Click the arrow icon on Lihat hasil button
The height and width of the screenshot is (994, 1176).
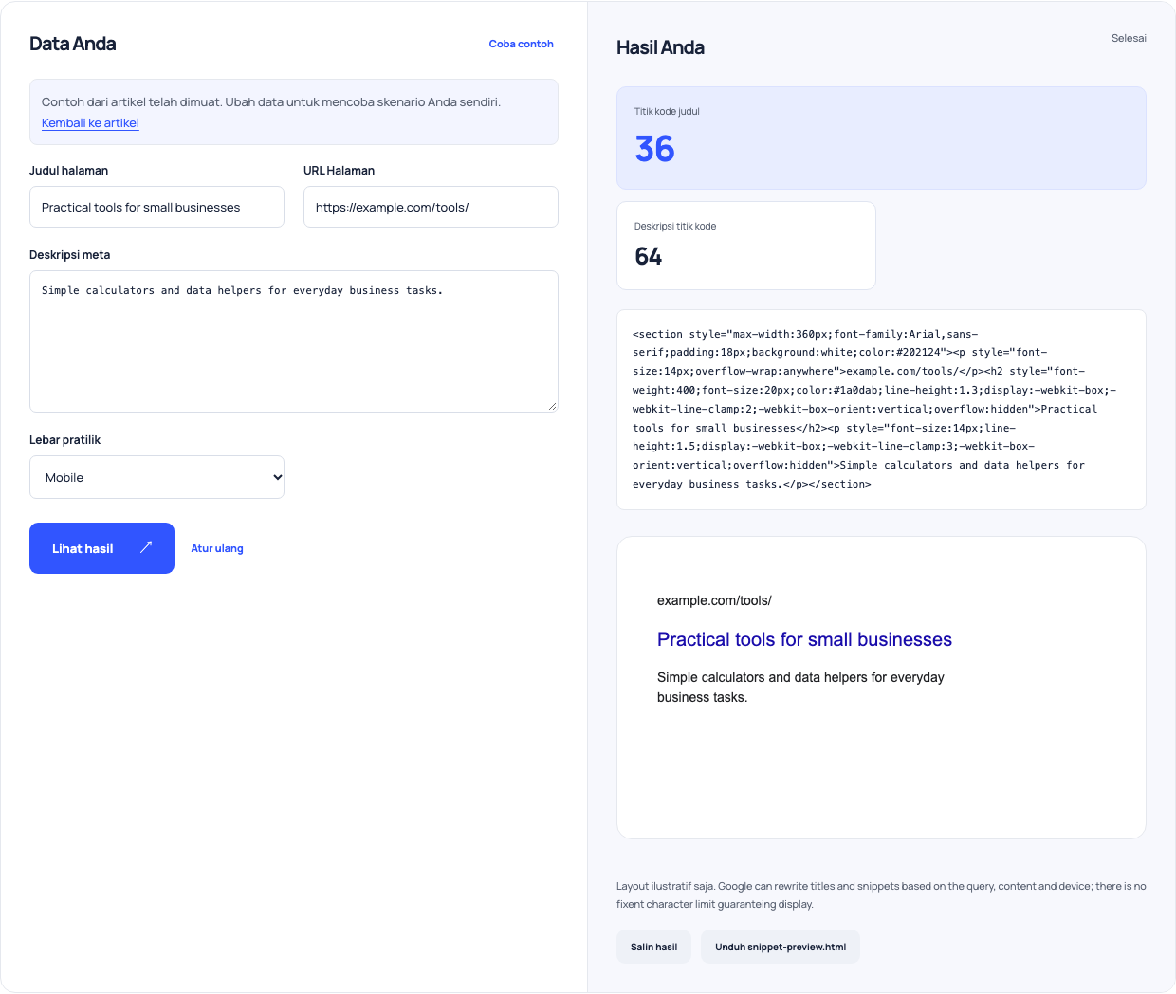[146, 547]
